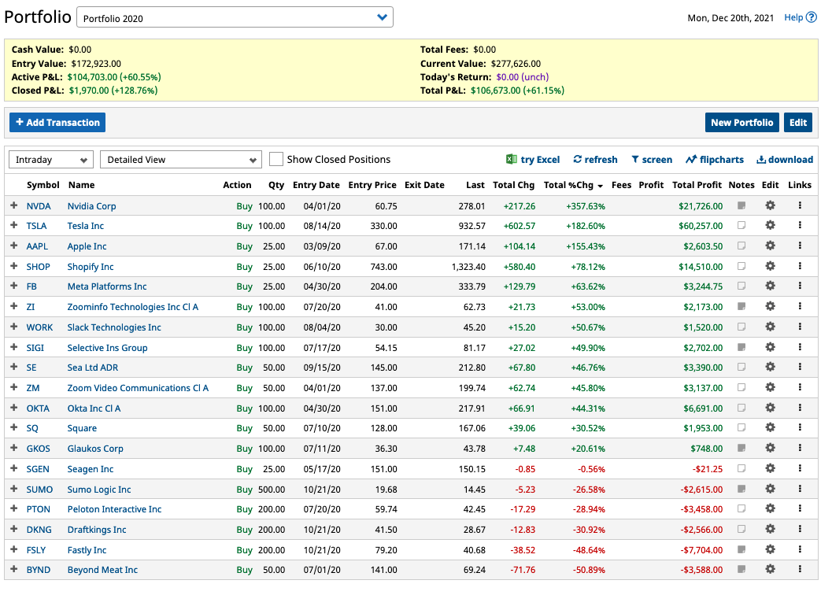832x595 pixels.
Task: Refresh the portfolio data
Action: [x=595, y=159]
